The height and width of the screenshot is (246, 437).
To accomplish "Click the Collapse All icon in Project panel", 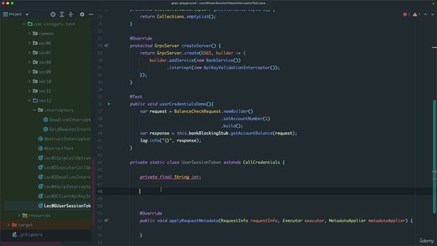I will click(x=71, y=14).
